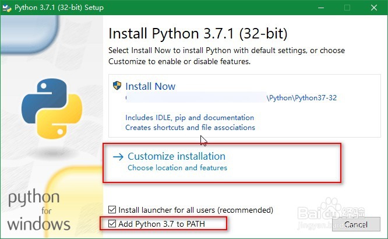The width and height of the screenshot is (388, 239).
Task: Click the Select Install Now description paragraph
Action: 226,56
